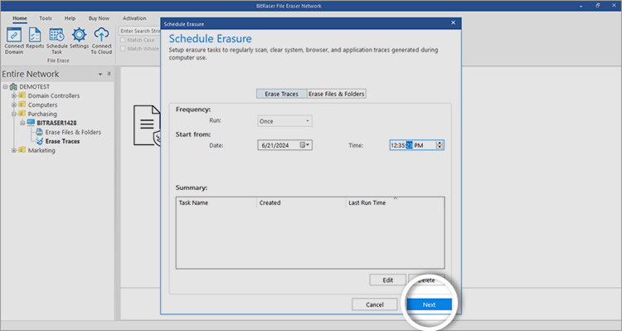The image size is (622, 331).
Task: Select the Purchasing folder
Action: (42, 114)
